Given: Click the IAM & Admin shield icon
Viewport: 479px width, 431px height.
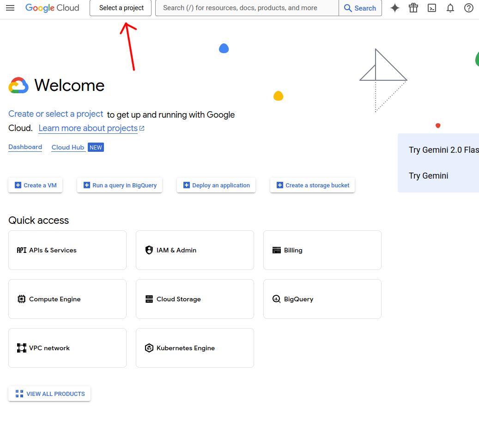Looking at the screenshot, I should click(x=149, y=250).
